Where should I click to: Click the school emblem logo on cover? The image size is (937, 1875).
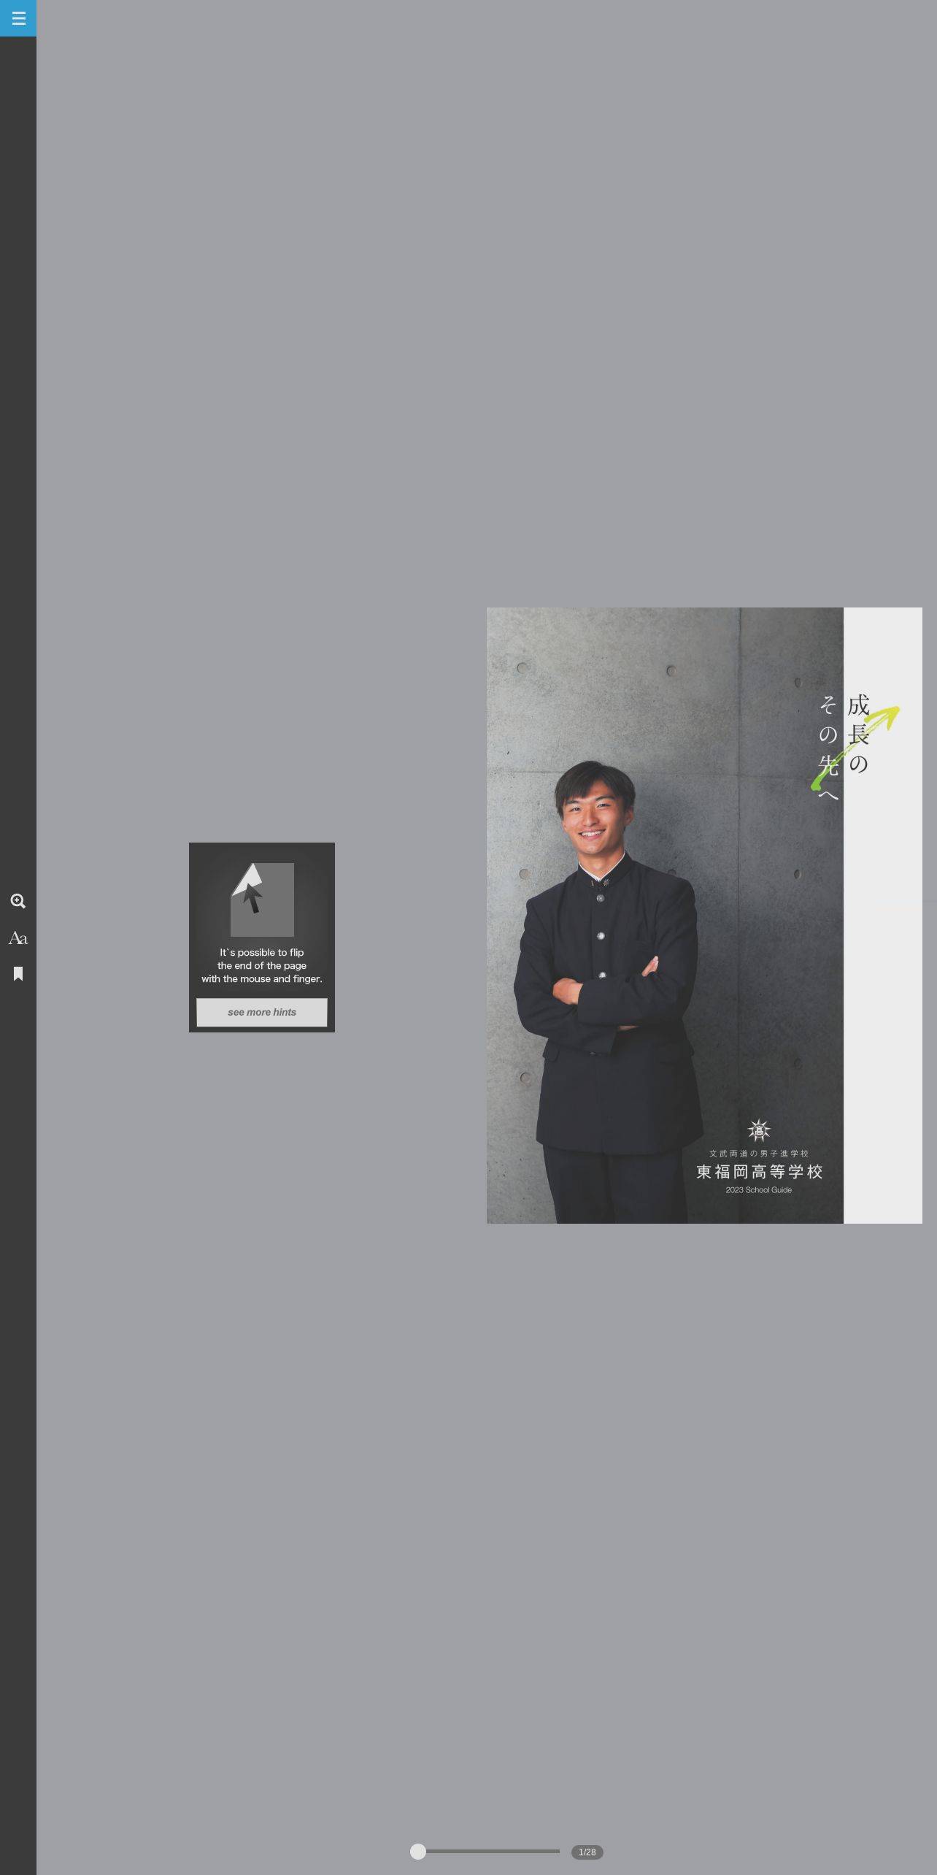coord(759,1131)
